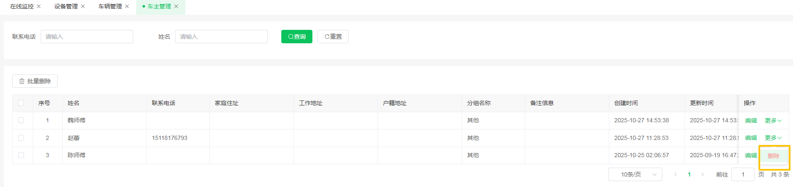Choose 删除 in the popup menu
Image resolution: width=793 pixels, height=187 pixels.
773,156
